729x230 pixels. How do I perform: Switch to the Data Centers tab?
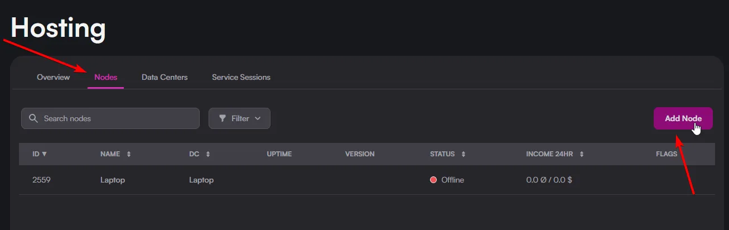(x=165, y=77)
